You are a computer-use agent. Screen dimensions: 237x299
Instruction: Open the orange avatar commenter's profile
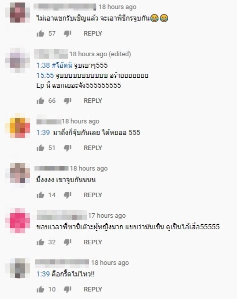point(17,125)
